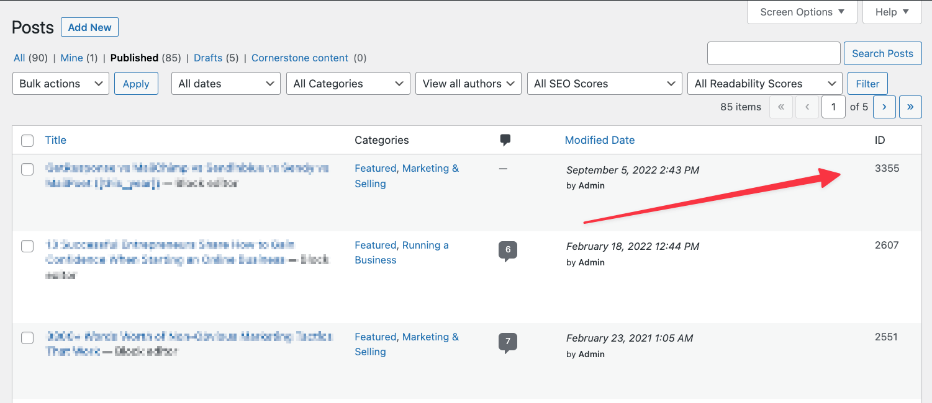
Task: Check the GetResponse vs MailChimp post checkbox
Action: coord(27,169)
